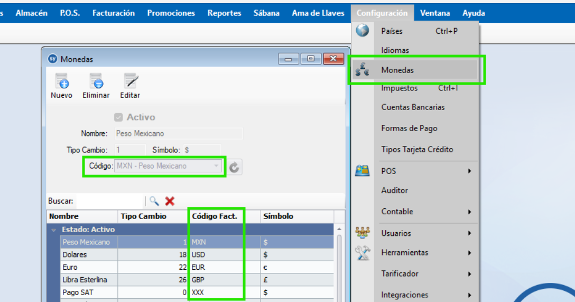Open the Sábana menu
Screen dimensions: 575x302
[266, 13]
